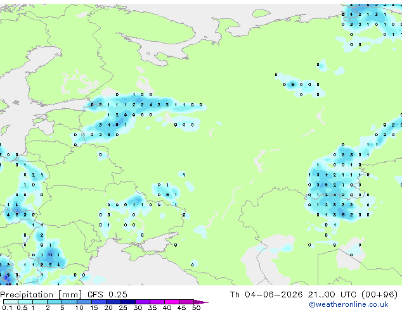Click the 1–2 mm legend color swatch

tap(40, 302)
